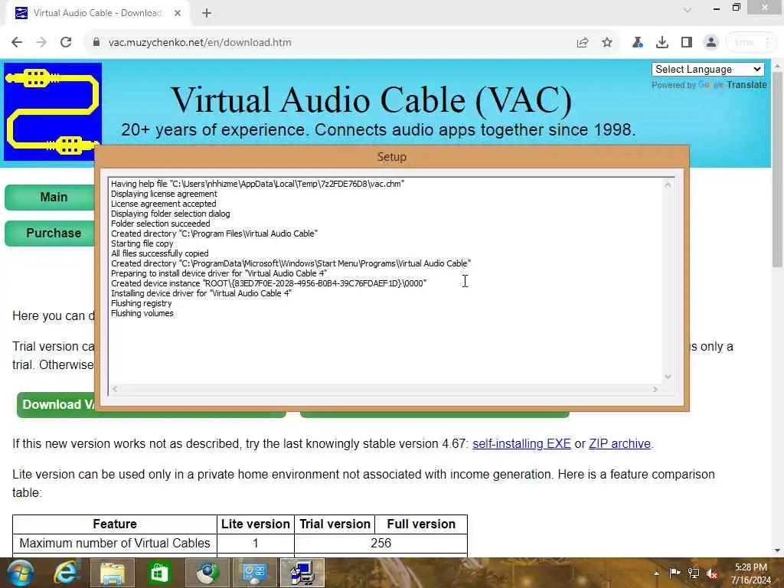Open the profile avatar icon
Screen dimensions: 784x588
click(711, 43)
